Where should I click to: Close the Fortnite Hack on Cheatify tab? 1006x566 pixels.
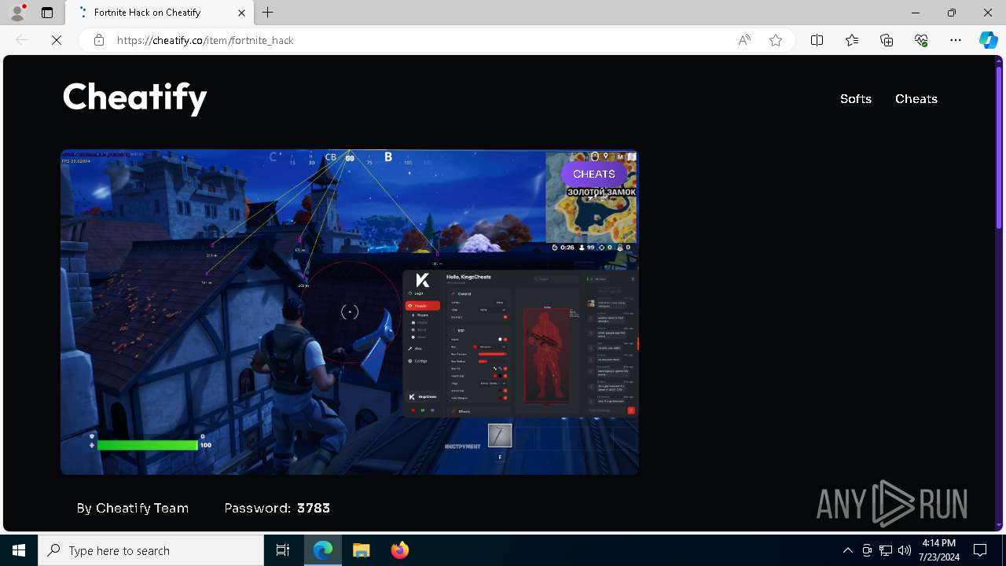tap(241, 13)
